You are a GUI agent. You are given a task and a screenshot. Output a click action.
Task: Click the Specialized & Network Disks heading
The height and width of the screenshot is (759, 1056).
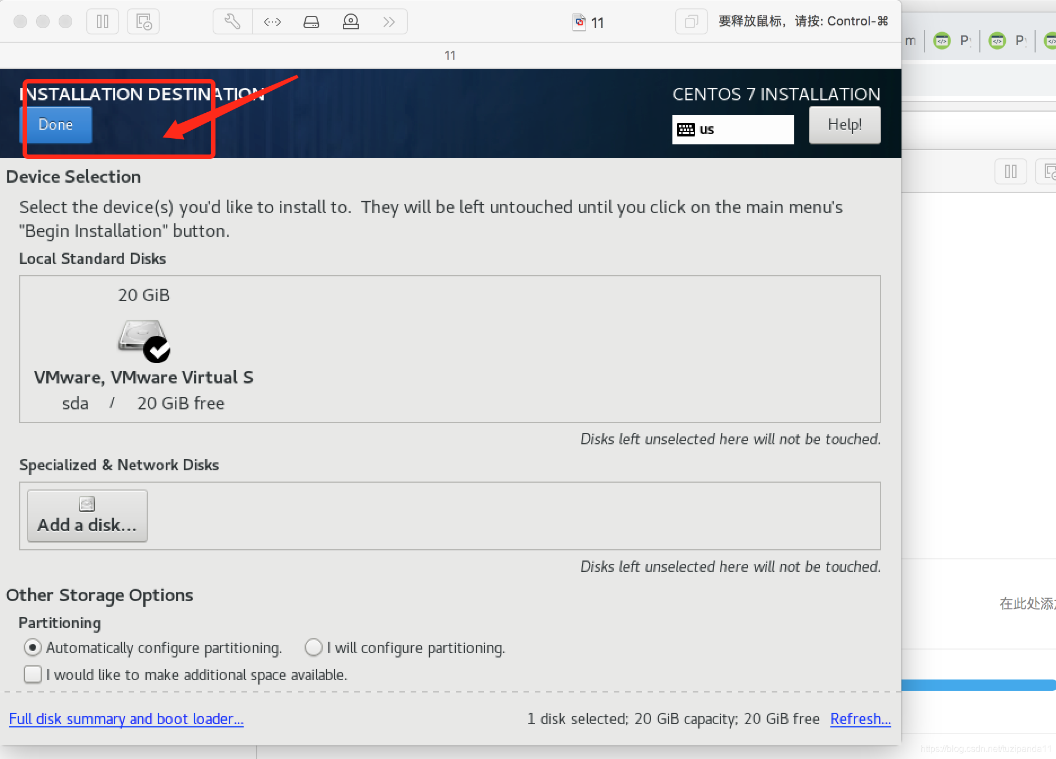(119, 465)
